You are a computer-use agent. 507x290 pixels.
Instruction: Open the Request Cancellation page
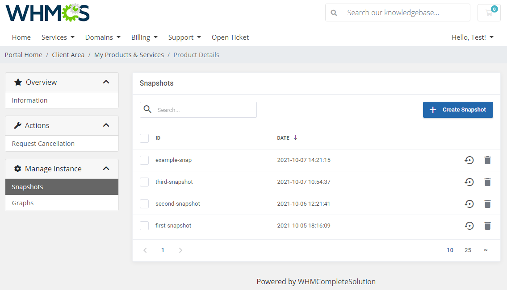click(43, 143)
